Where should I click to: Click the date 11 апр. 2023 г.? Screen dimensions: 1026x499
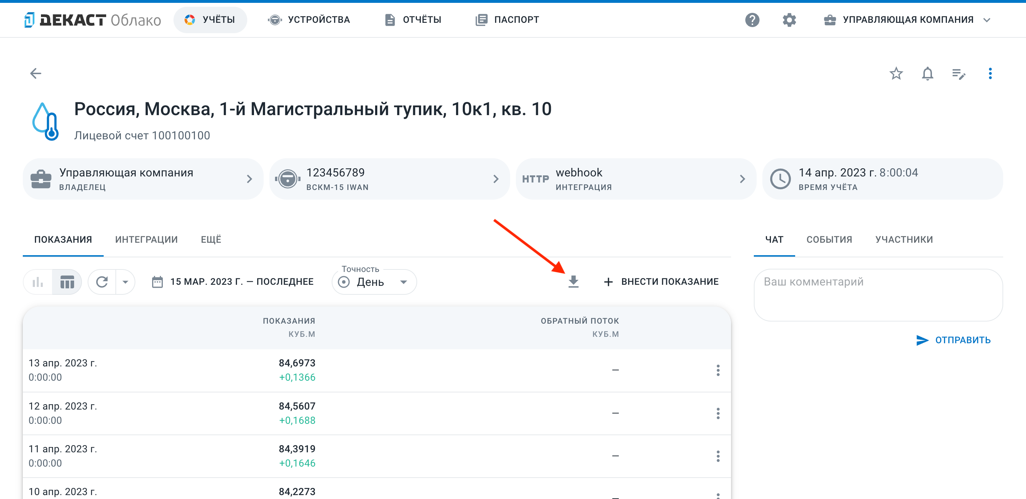coord(63,449)
